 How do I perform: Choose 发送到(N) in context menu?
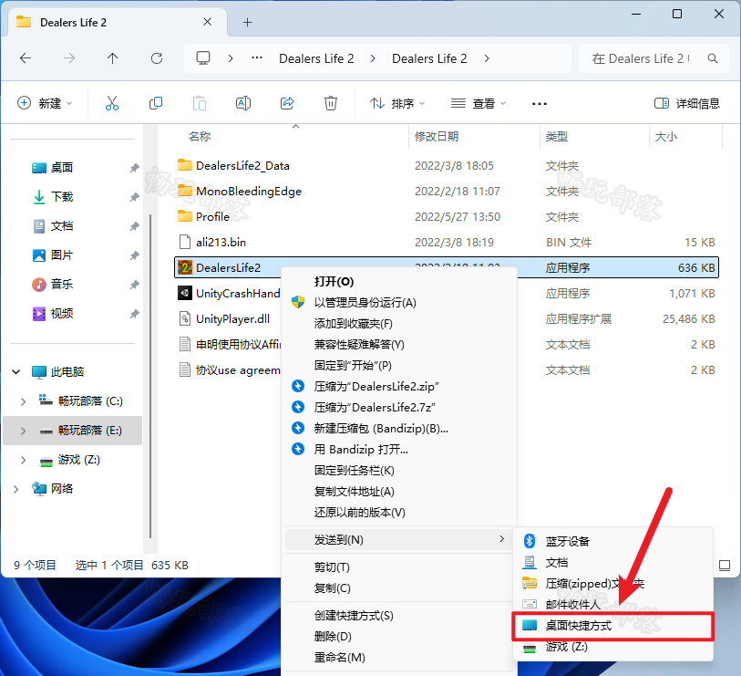(x=399, y=540)
